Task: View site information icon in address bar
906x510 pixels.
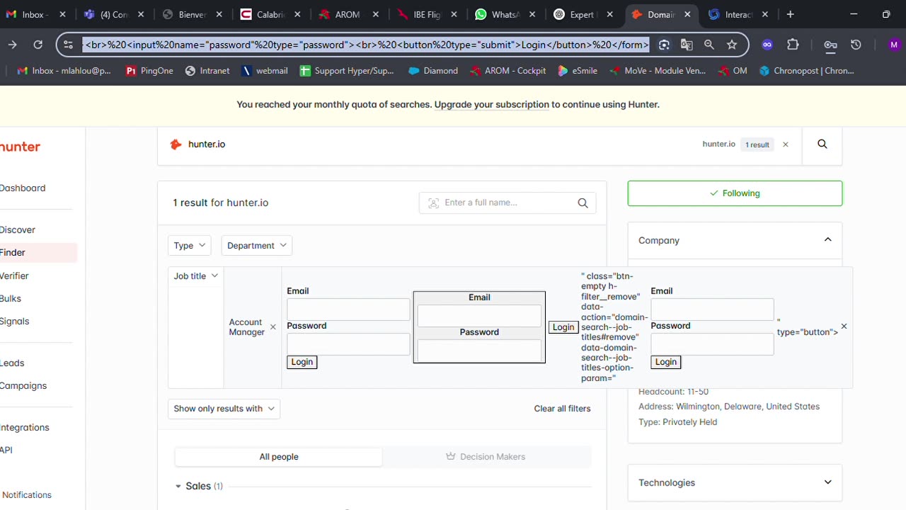Action: coord(68,45)
